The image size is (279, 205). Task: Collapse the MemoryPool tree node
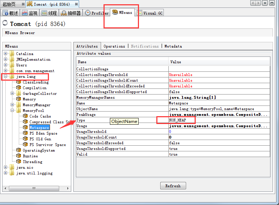pos(12,110)
